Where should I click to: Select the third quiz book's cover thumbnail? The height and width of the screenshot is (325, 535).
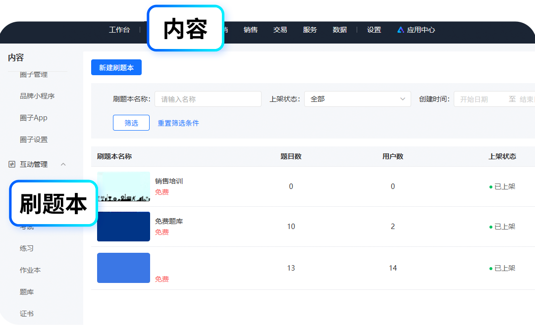(123, 268)
